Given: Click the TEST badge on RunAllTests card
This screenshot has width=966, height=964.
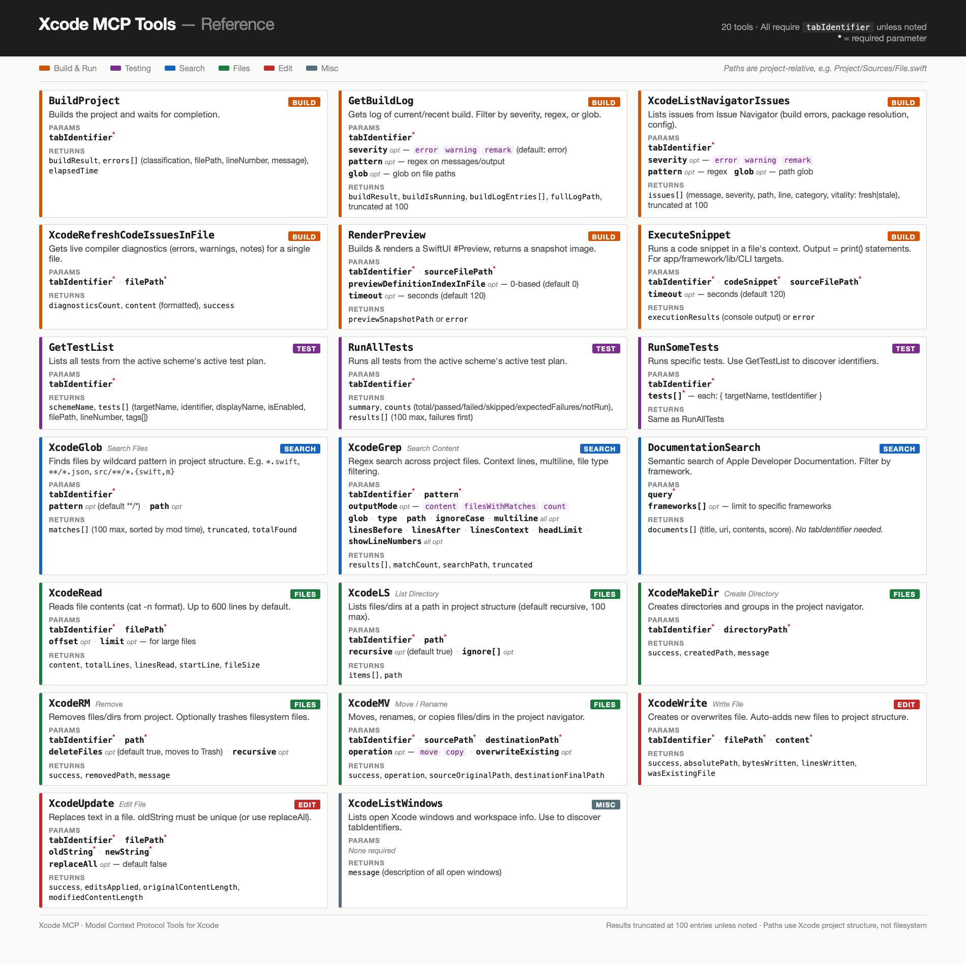Looking at the screenshot, I should coord(606,348).
